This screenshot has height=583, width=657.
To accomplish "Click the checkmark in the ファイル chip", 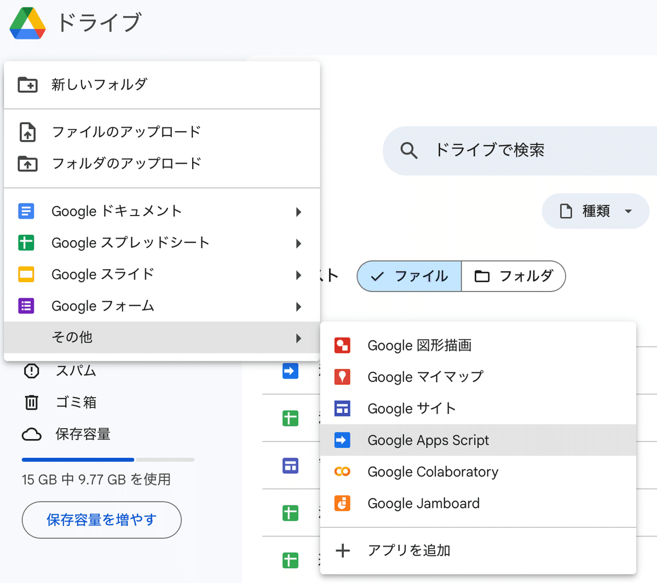I will [x=377, y=277].
